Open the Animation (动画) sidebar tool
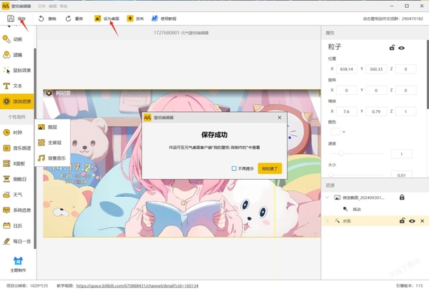The width and height of the screenshot is (429, 291). pyautogui.click(x=17, y=39)
